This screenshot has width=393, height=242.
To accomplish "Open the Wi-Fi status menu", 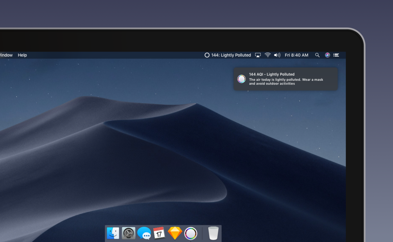I will click(267, 55).
